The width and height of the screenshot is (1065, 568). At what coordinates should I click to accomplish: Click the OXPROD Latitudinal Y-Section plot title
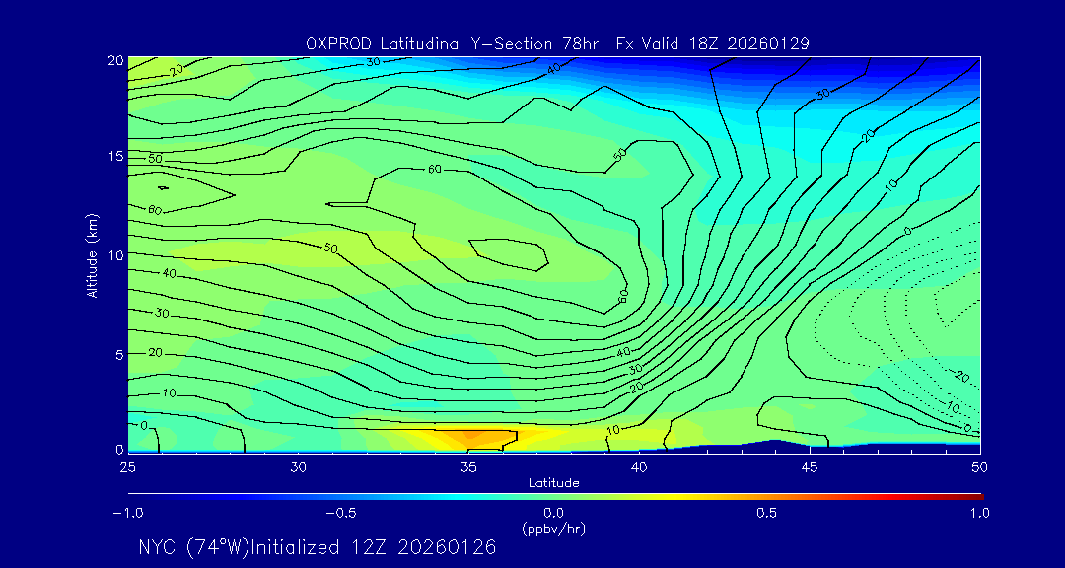[x=557, y=43]
